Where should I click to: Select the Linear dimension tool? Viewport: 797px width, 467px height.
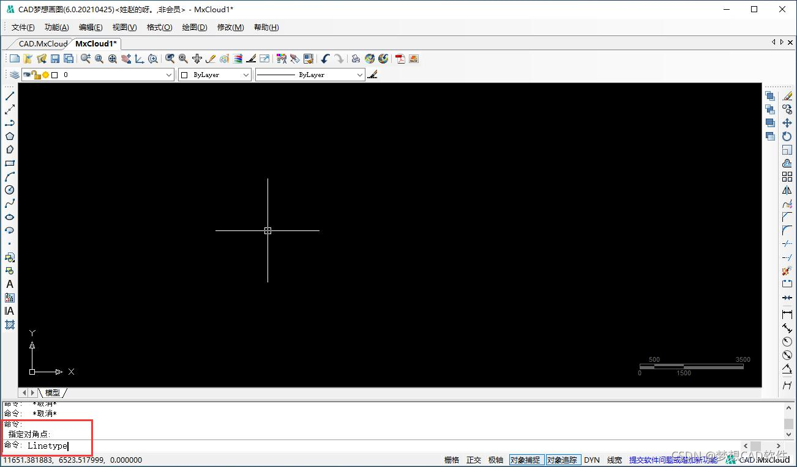pyautogui.click(x=787, y=314)
